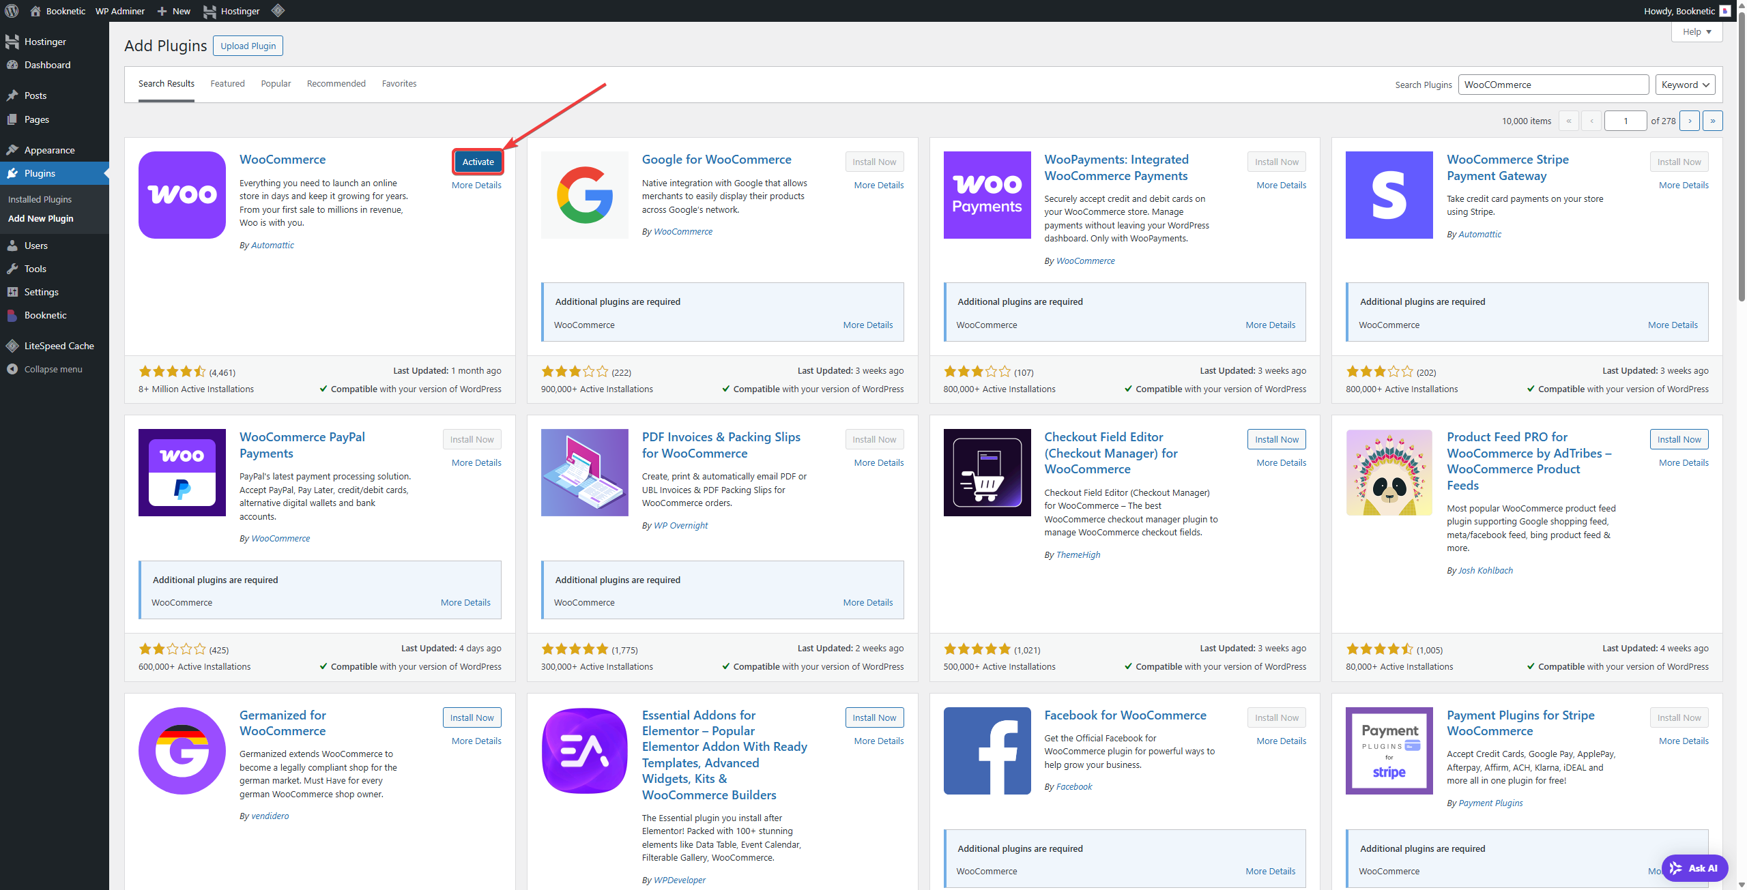Open the WooPayments plugin title link
The width and height of the screenshot is (1747, 890).
point(1116,167)
